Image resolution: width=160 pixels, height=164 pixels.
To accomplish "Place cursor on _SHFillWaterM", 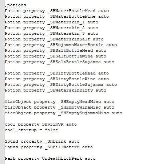I will [x=62, y=147].
